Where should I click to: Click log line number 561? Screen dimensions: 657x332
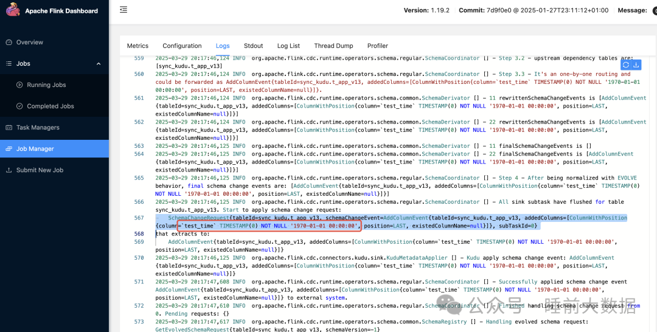(x=139, y=98)
